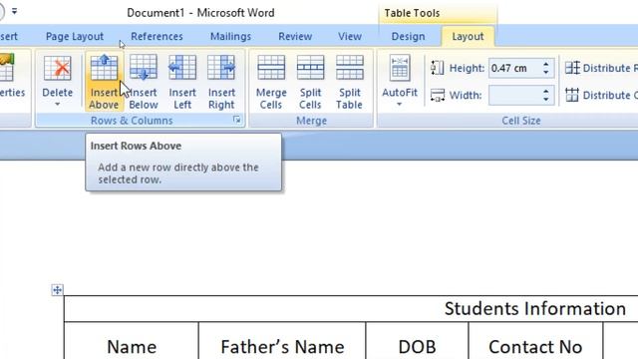Click the column Width icon

[x=438, y=96]
